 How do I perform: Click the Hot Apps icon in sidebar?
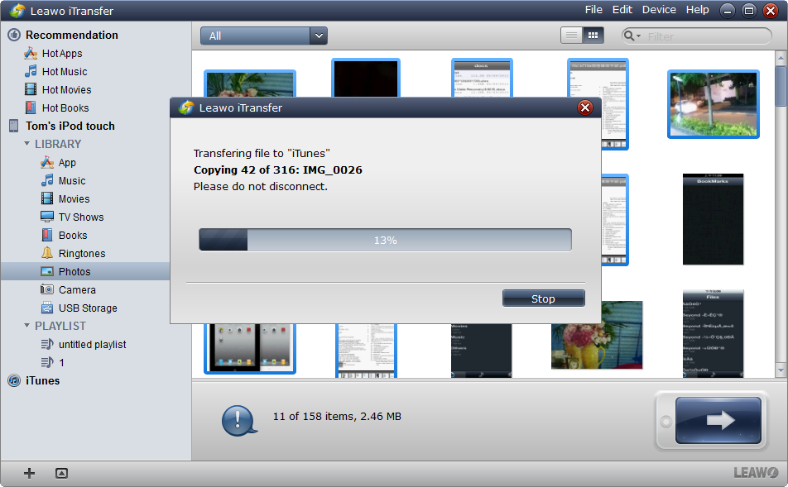coord(31,54)
